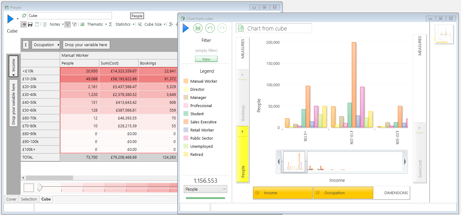The image size is (461, 215).
Task: Click the blue build arrow in Cube window
Action: [x=11, y=19]
